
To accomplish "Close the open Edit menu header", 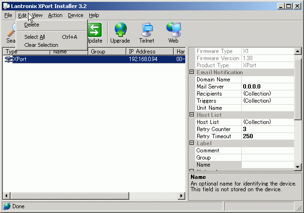I will (22, 16).
